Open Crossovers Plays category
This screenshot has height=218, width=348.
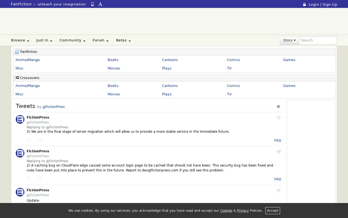point(167,94)
